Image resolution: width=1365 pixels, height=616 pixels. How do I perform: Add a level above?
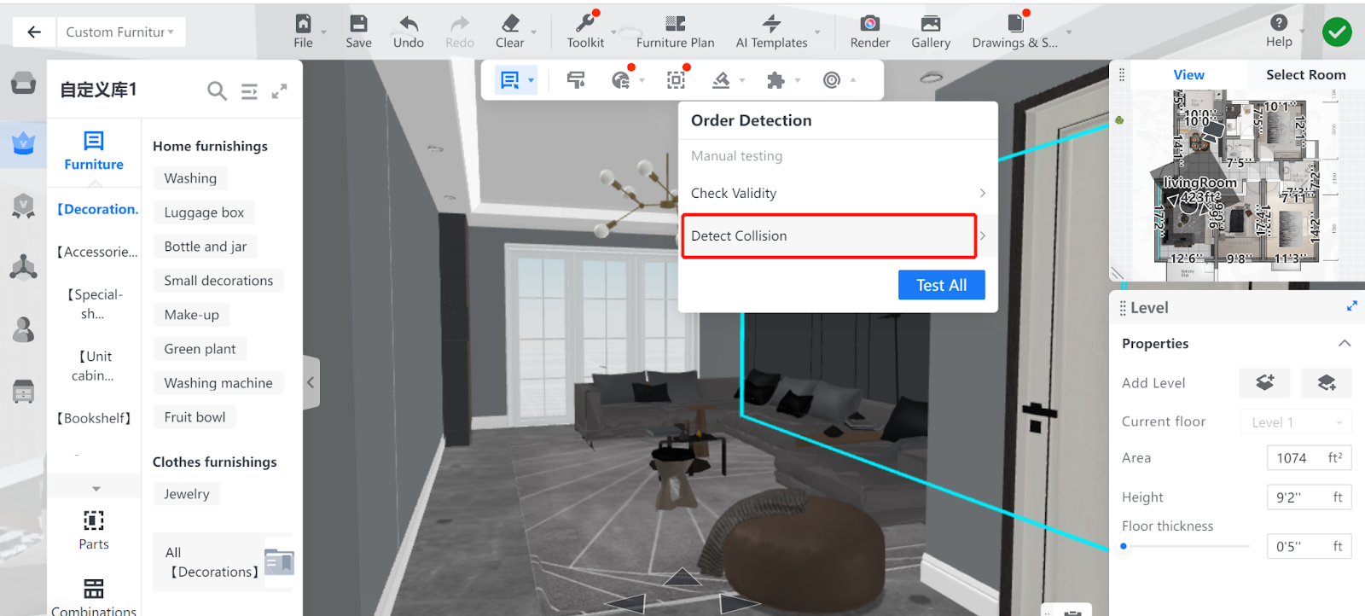coord(1264,383)
